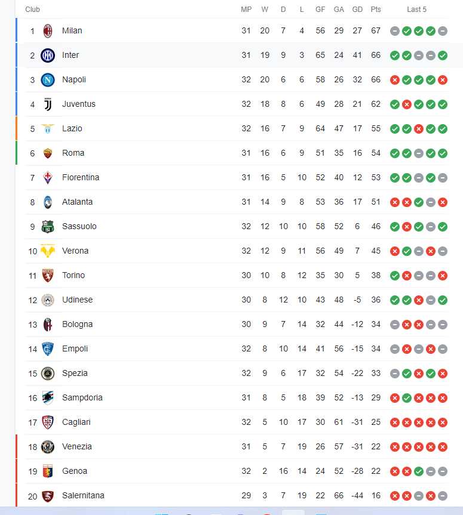Click the Napoli club logo

click(48, 80)
